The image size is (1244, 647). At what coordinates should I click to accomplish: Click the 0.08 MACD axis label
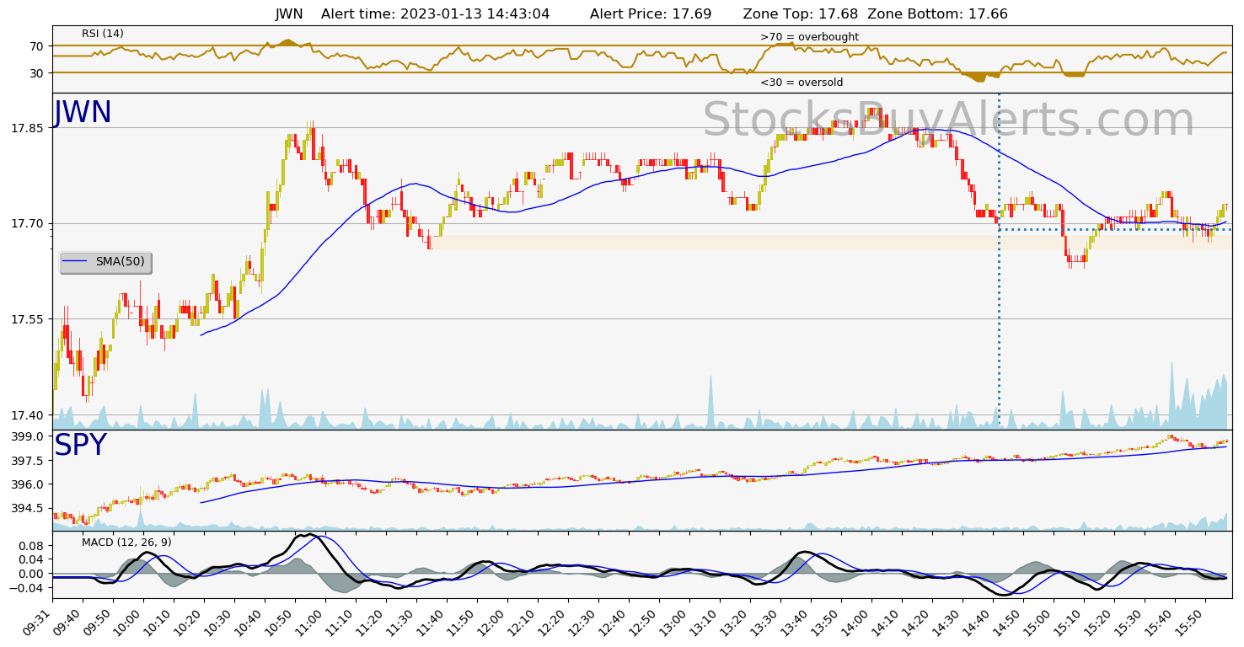click(x=31, y=545)
